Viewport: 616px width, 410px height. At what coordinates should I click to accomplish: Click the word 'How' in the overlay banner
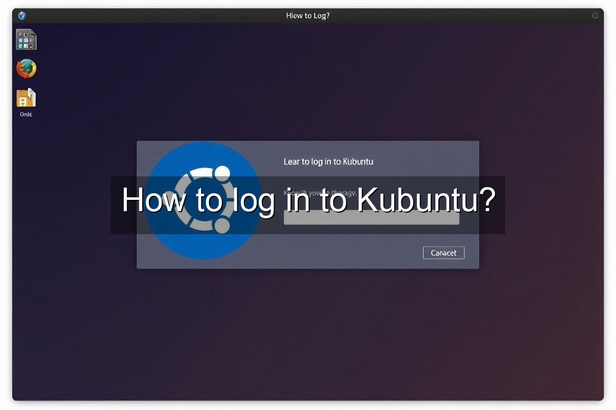click(153, 200)
